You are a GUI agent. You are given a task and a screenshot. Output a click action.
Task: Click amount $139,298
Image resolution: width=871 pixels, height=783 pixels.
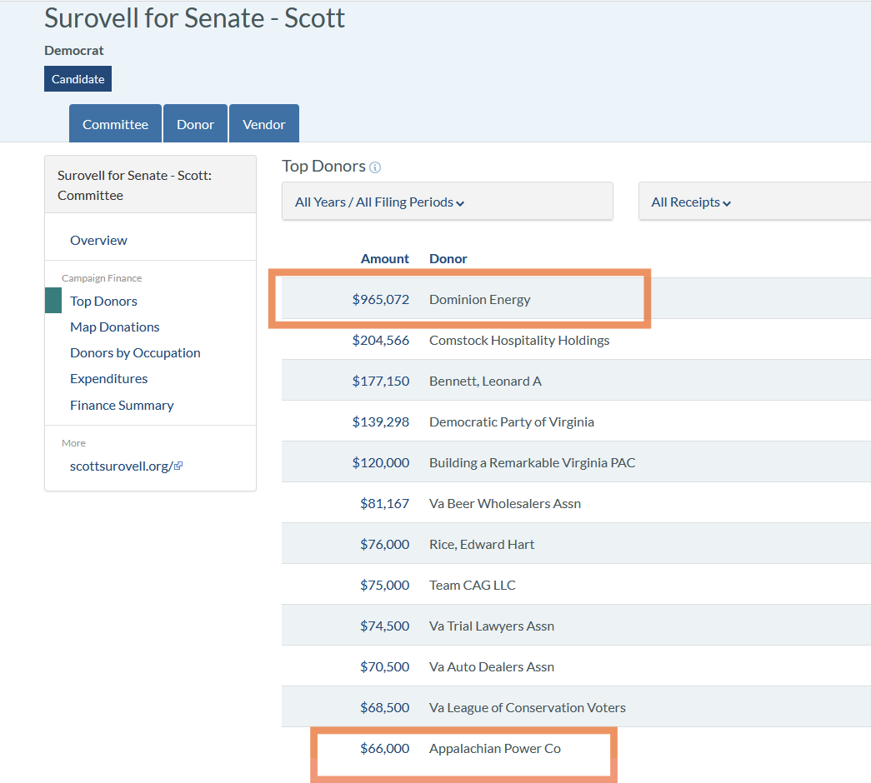[381, 422]
